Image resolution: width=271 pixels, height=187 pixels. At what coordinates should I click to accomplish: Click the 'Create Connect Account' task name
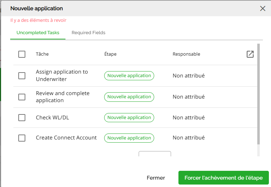pos(66,138)
